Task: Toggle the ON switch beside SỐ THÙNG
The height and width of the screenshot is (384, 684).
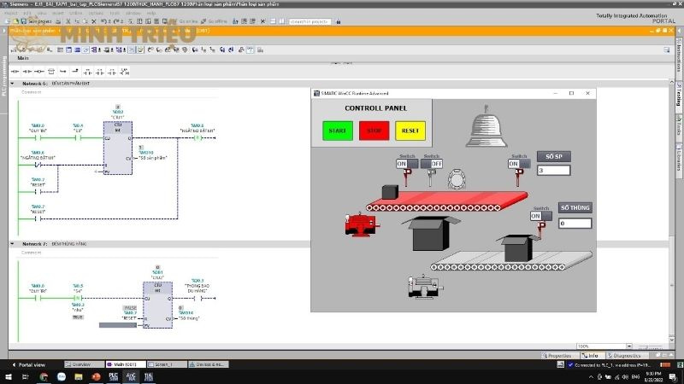Action: (536, 216)
